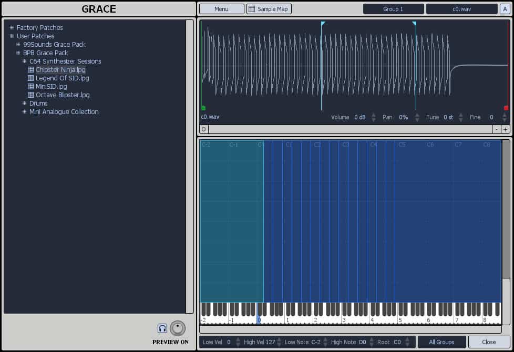The image size is (514, 352).
Task: Click the waveform zoom-out minus button
Action: point(497,129)
